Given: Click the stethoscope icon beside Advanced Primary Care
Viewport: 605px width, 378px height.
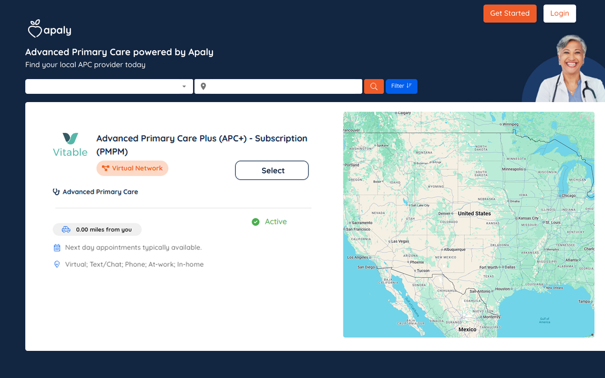Looking at the screenshot, I should click(57, 192).
